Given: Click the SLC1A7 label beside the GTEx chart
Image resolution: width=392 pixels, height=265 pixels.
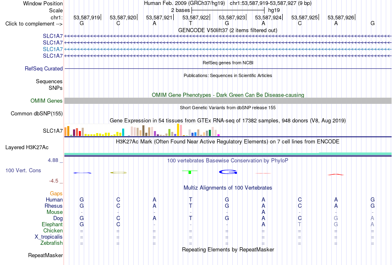Looking at the screenshot, I should [53, 131].
